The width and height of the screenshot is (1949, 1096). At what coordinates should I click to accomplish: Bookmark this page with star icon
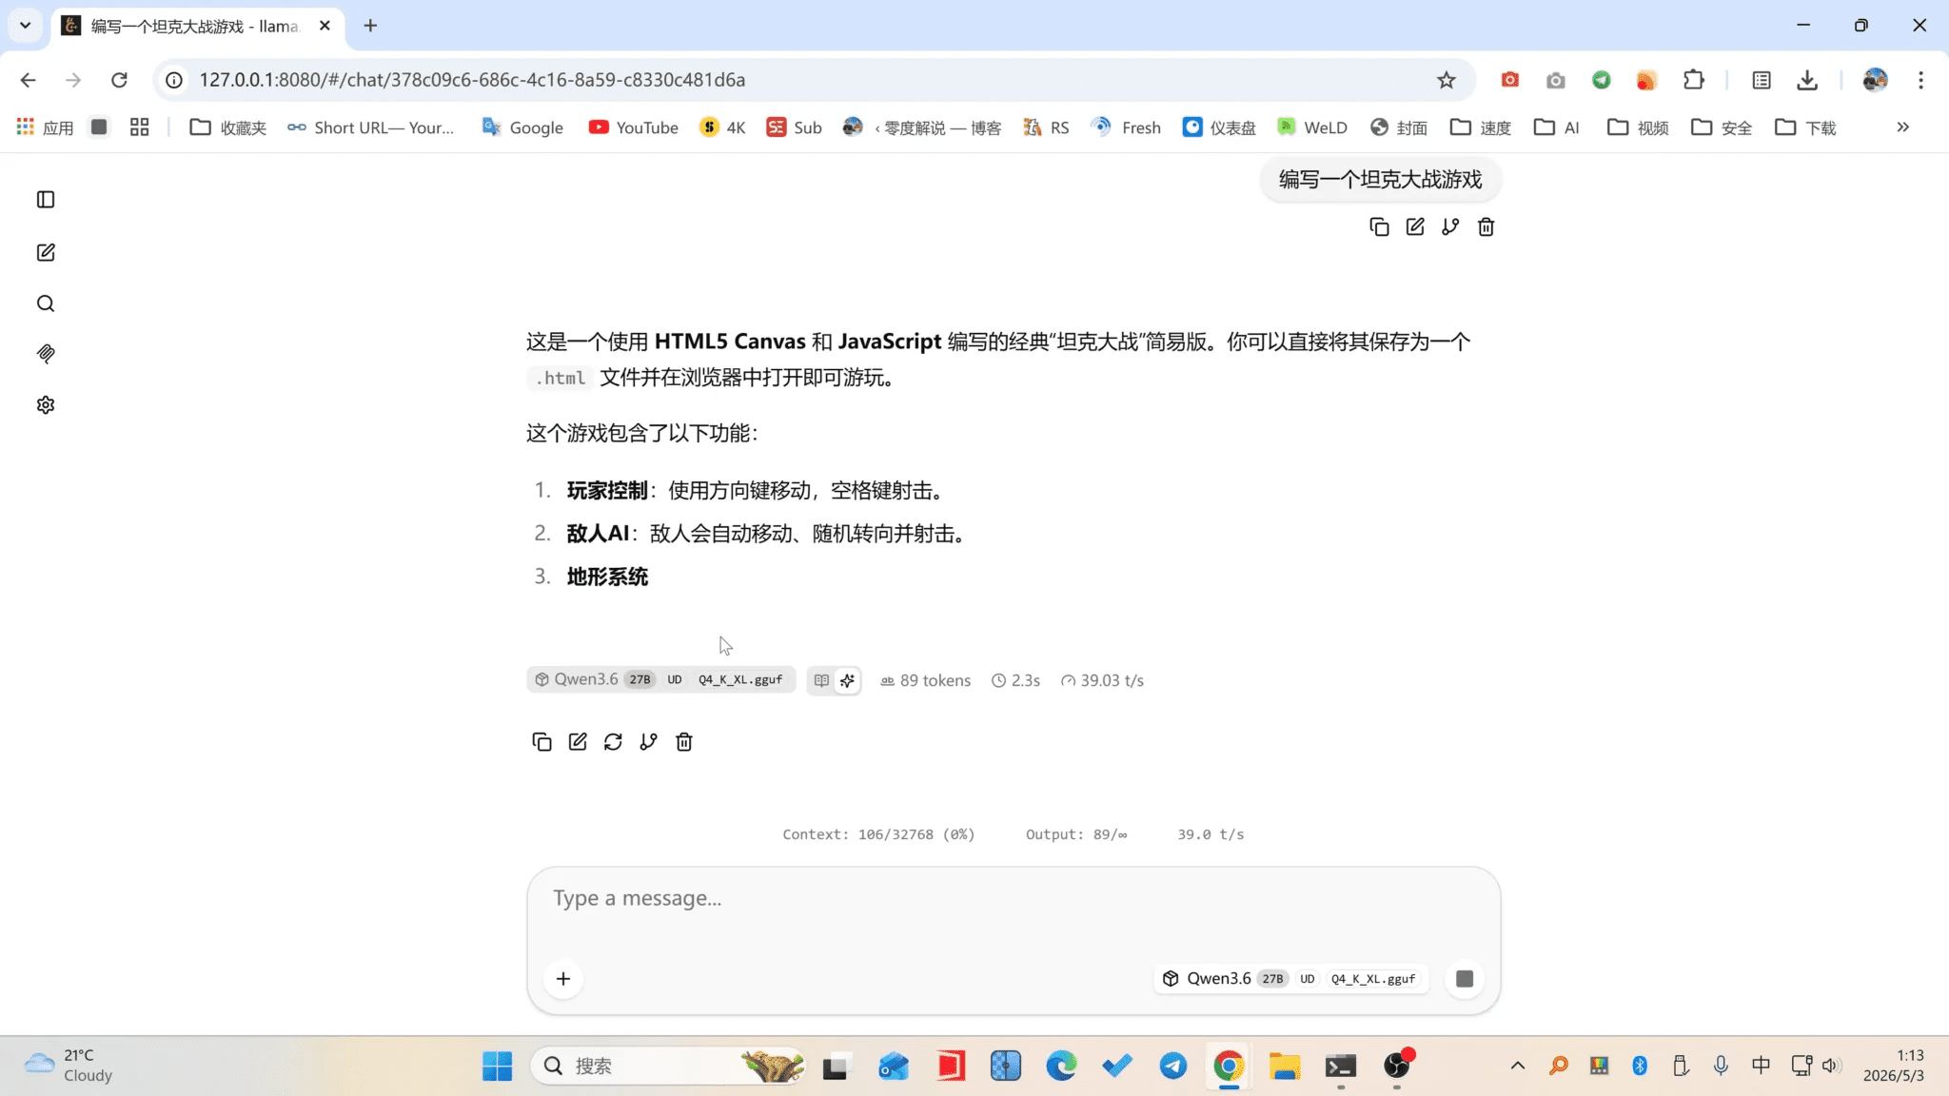pyautogui.click(x=1447, y=80)
